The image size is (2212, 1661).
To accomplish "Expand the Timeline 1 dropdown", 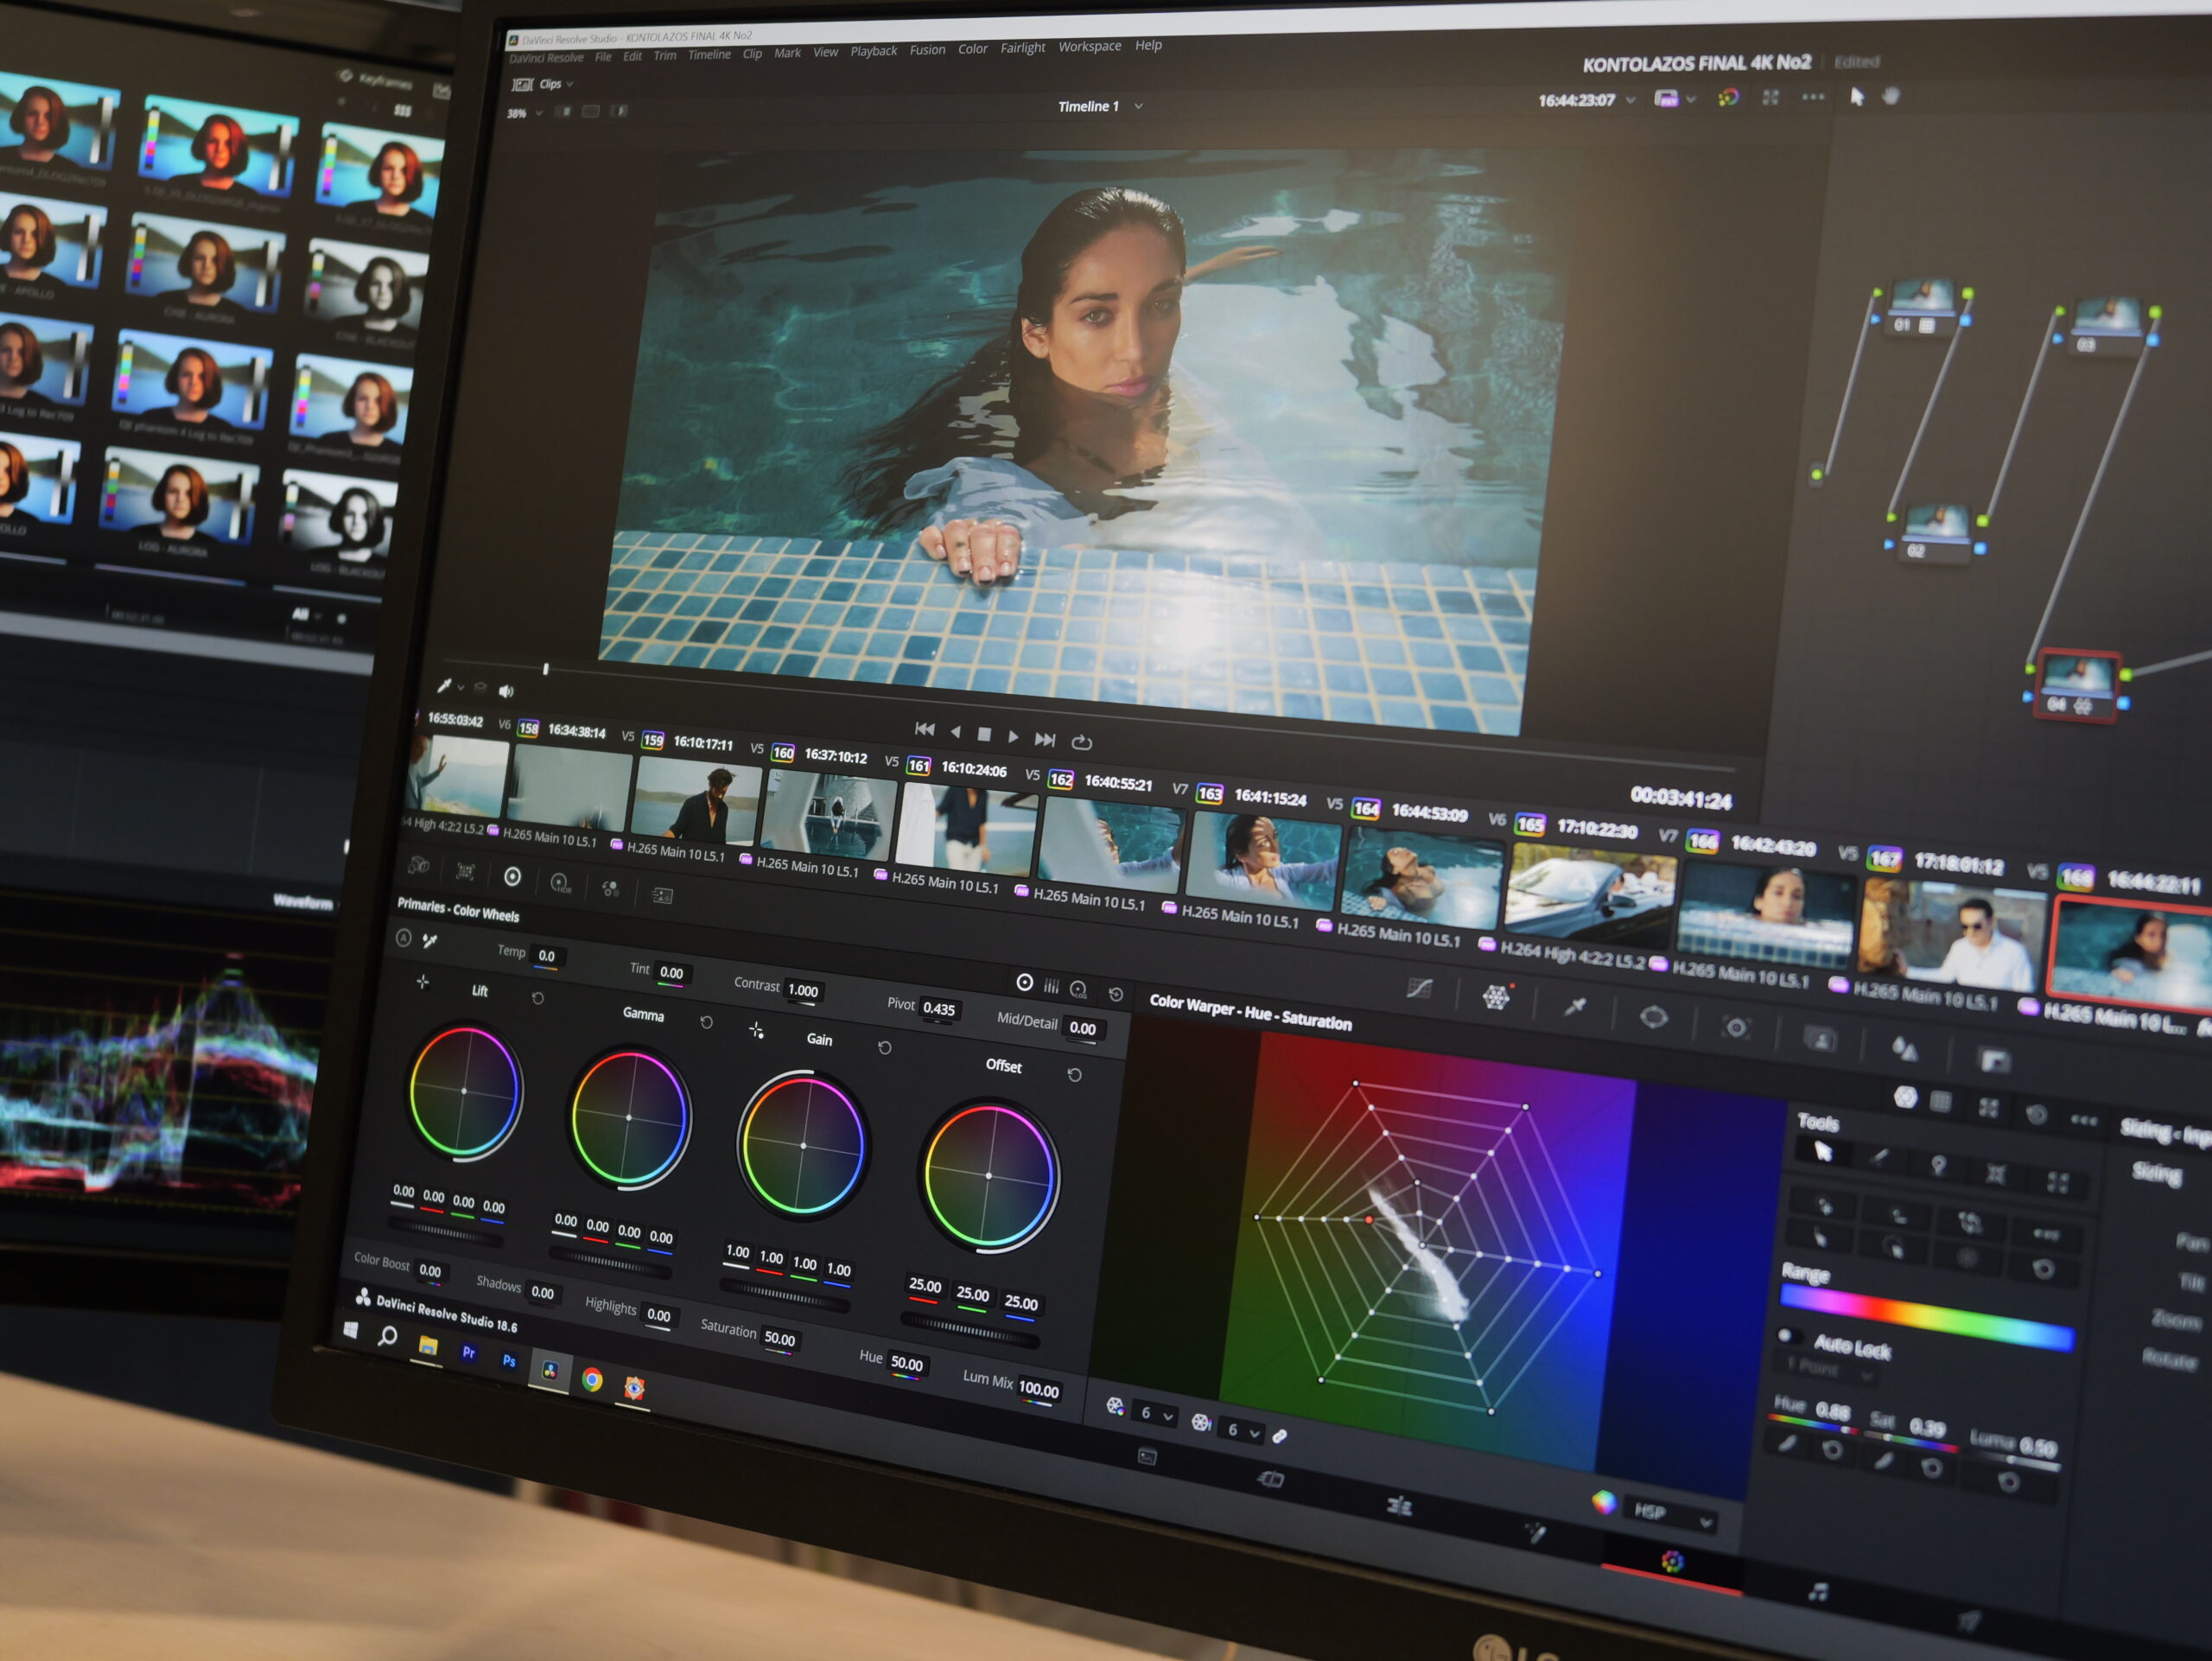I will (1138, 106).
